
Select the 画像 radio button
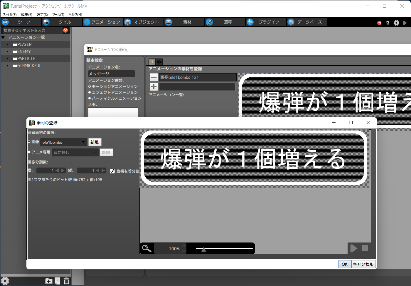(29, 142)
